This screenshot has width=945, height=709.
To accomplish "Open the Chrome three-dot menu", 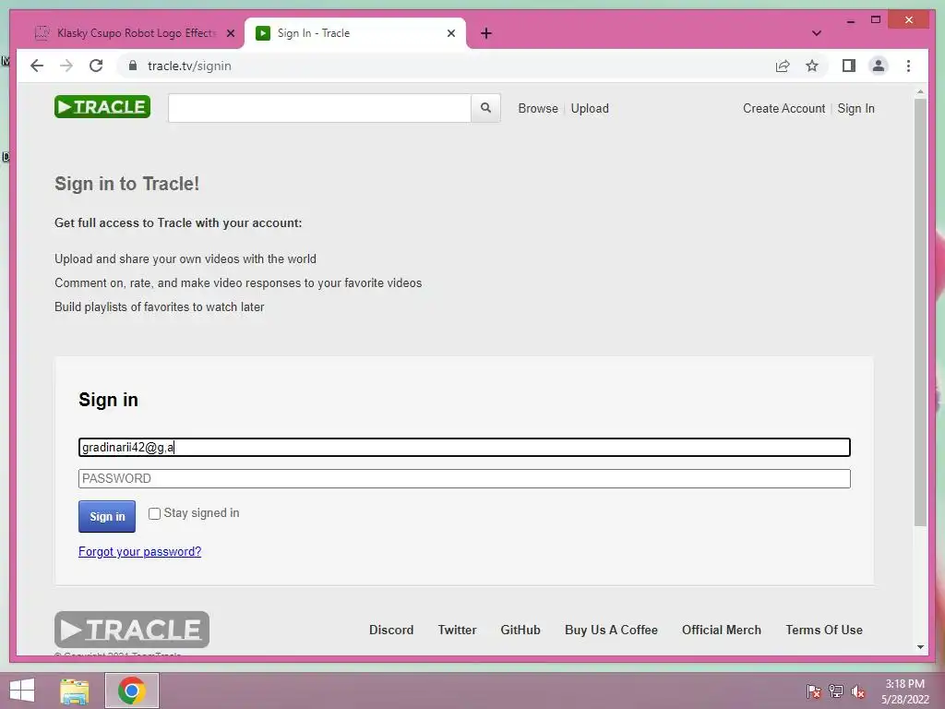I will [x=908, y=66].
